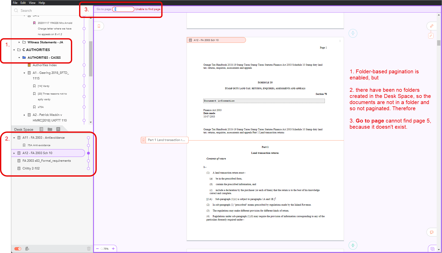Click the Go to page input field
Image resolution: width=442 pixels, height=253 pixels.
(123, 9)
